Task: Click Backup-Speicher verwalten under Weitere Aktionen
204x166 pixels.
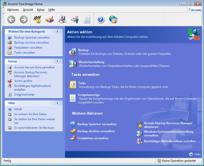Action: tap(97, 124)
